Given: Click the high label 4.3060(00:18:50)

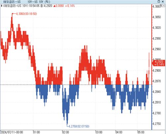Looking at the screenshot, I should [26, 14].
